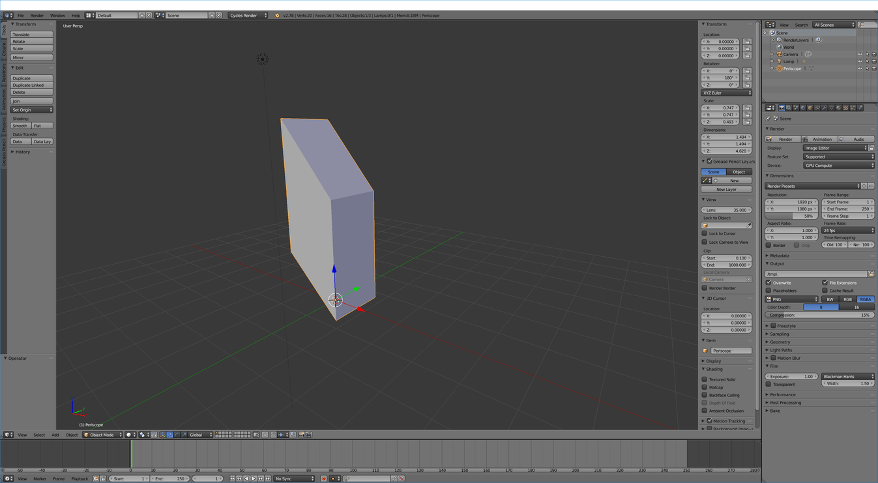The height and width of the screenshot is (483, 878).
Task: Open the Help menu
Action: 76,16
